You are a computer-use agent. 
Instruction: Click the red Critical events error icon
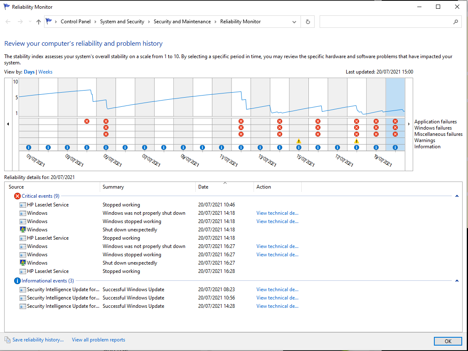click(x=17, y=196)
